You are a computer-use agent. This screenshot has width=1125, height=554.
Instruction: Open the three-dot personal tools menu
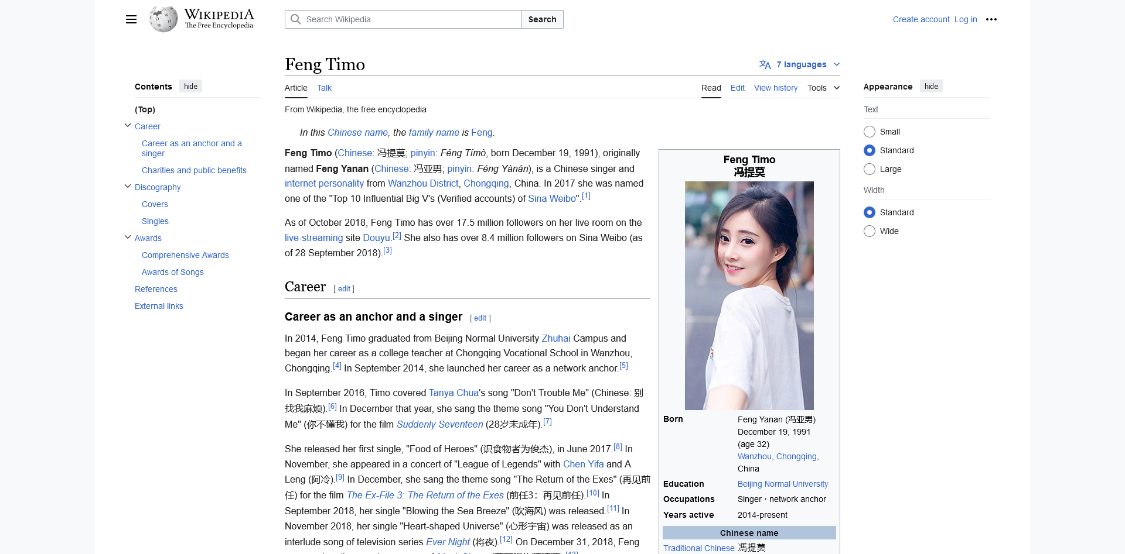click(x=991, y=19)
